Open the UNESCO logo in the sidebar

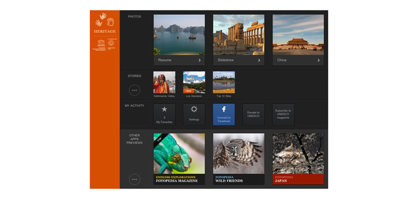101,43
